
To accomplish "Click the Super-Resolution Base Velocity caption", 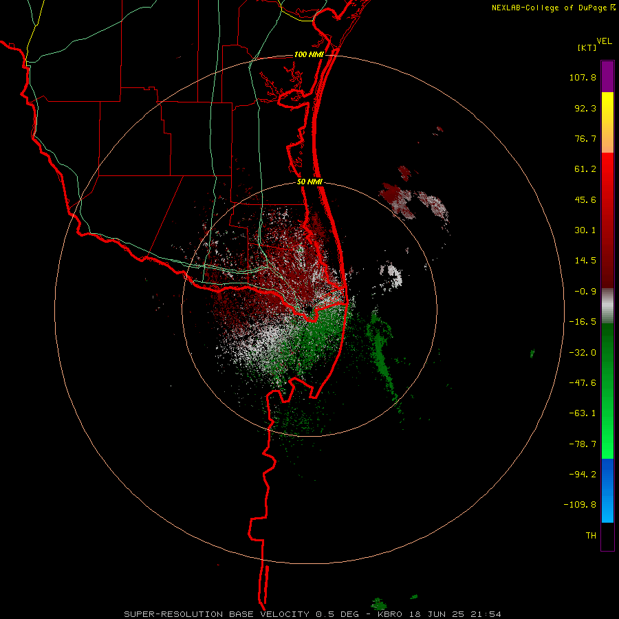I will point(312,614).
